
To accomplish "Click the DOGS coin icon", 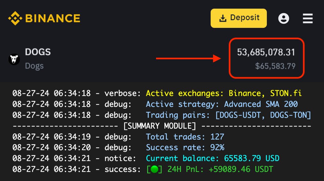I will (14, 59).
